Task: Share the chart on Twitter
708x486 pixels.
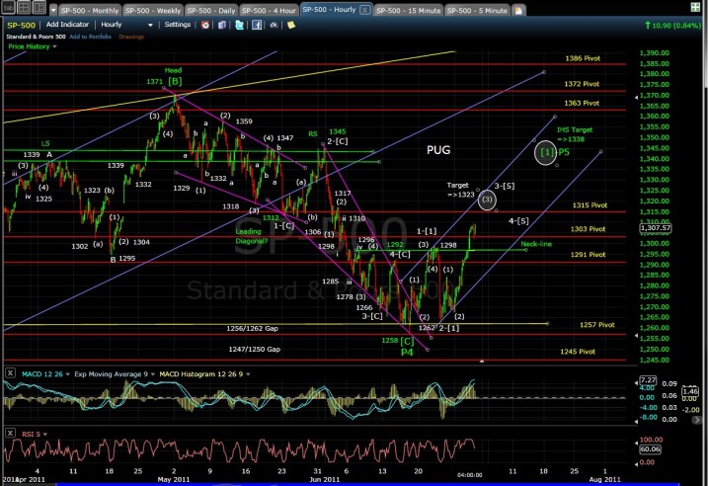Action: pos(240,25)
